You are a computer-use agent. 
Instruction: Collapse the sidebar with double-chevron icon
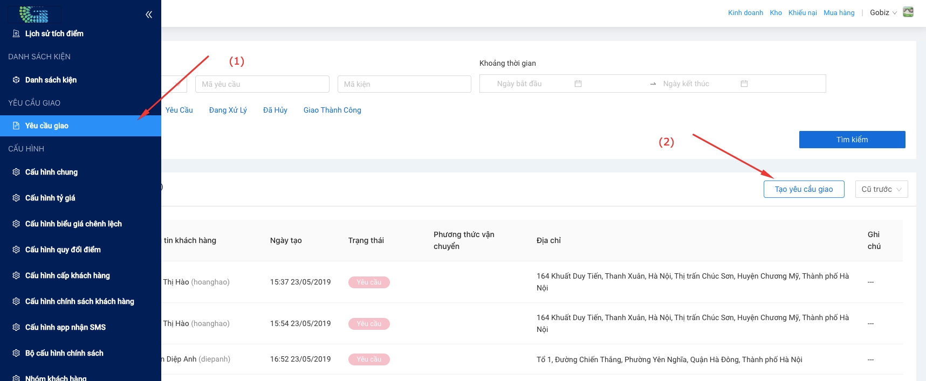click(149, 15)
